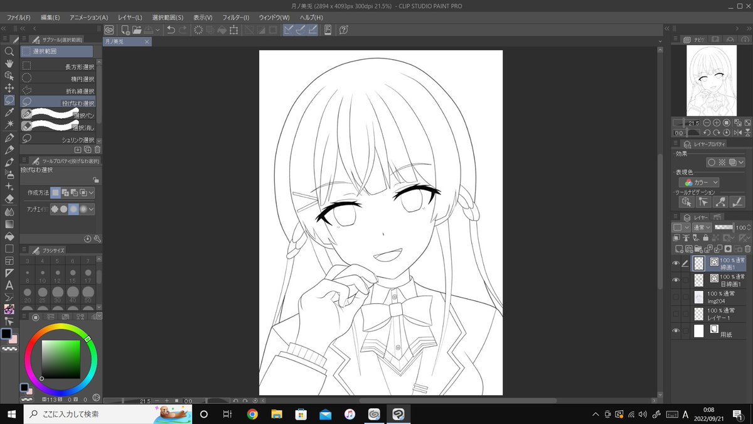Click the Open file folder icon

[137, 30]
